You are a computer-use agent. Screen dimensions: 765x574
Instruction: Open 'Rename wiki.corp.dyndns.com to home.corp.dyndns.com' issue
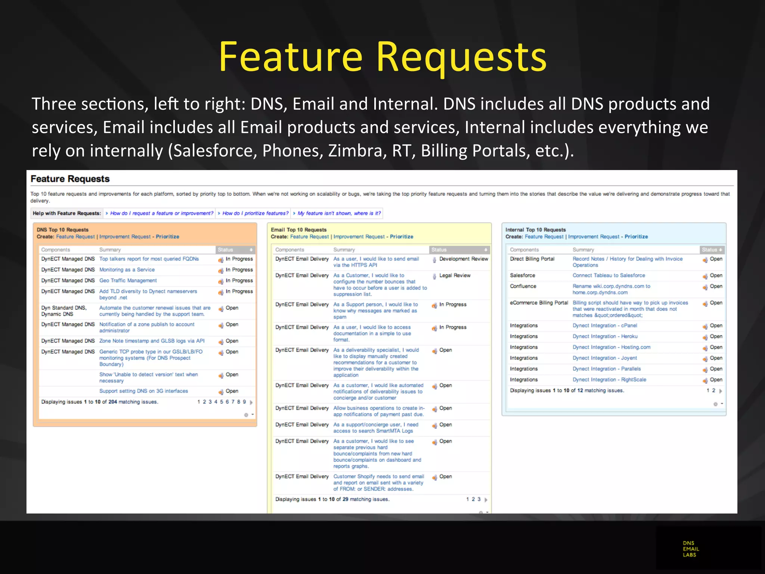(x=611, y=289)
